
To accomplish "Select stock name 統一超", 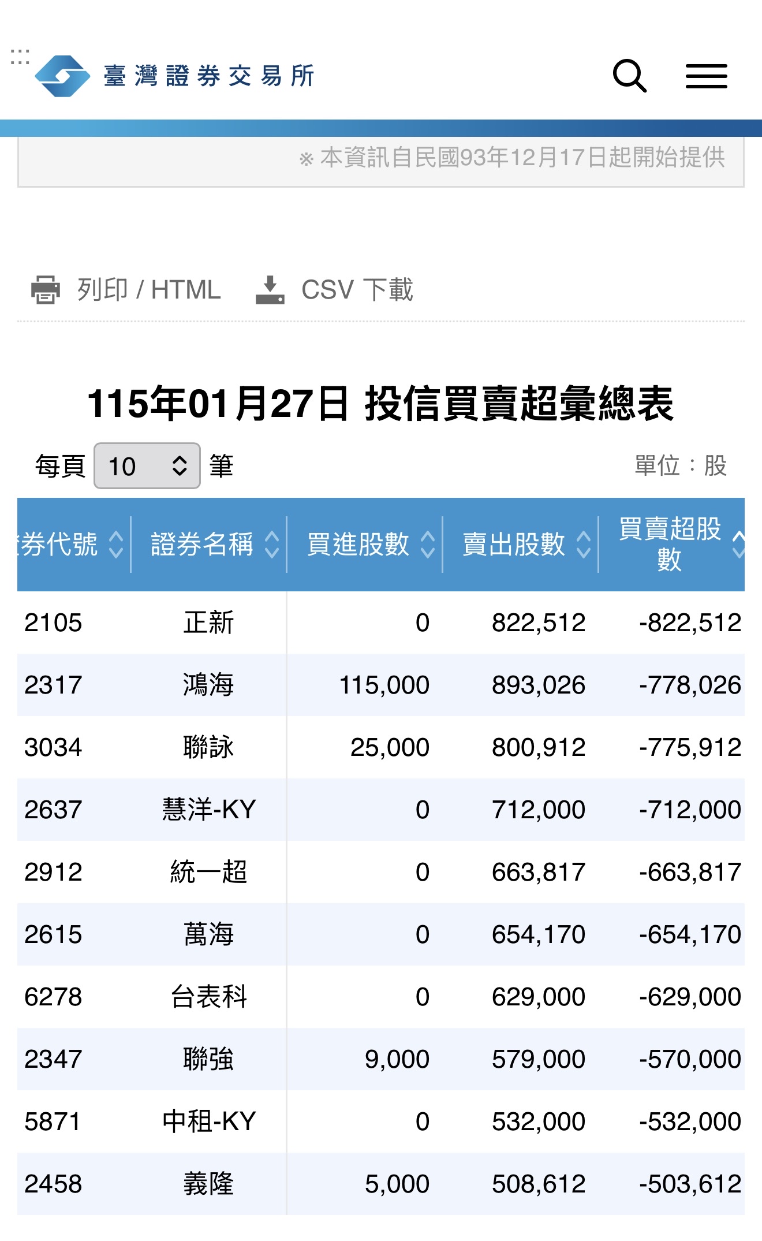I will (x=208, y=872).
